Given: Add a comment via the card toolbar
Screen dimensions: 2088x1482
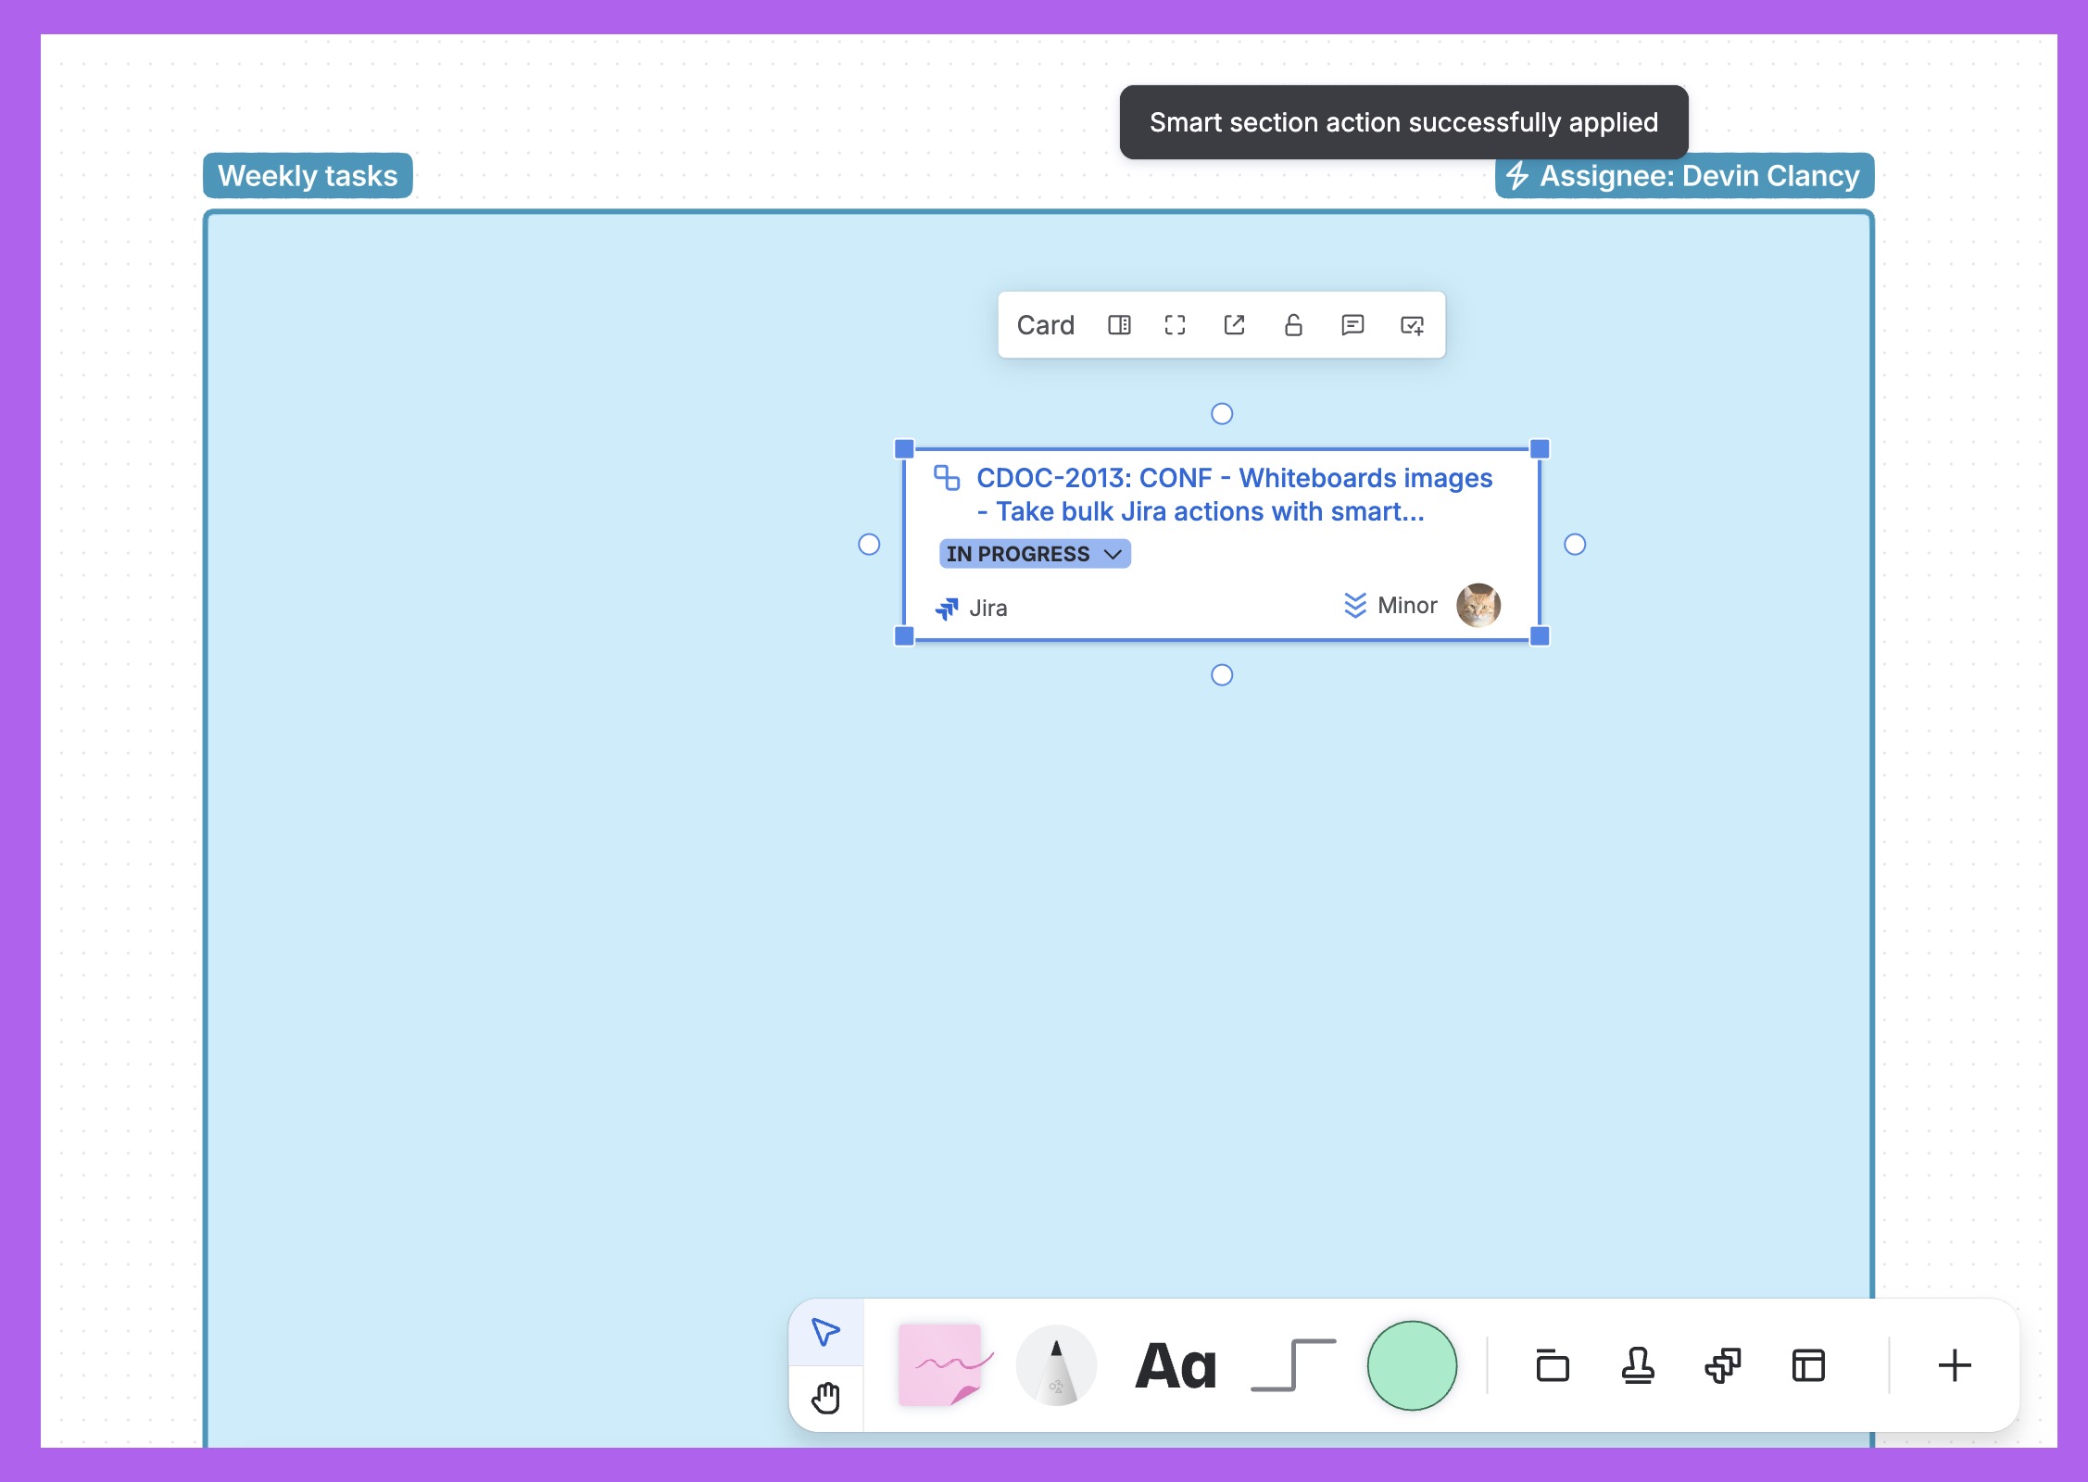Looking at the screenshot, I should coord(1352,325).
